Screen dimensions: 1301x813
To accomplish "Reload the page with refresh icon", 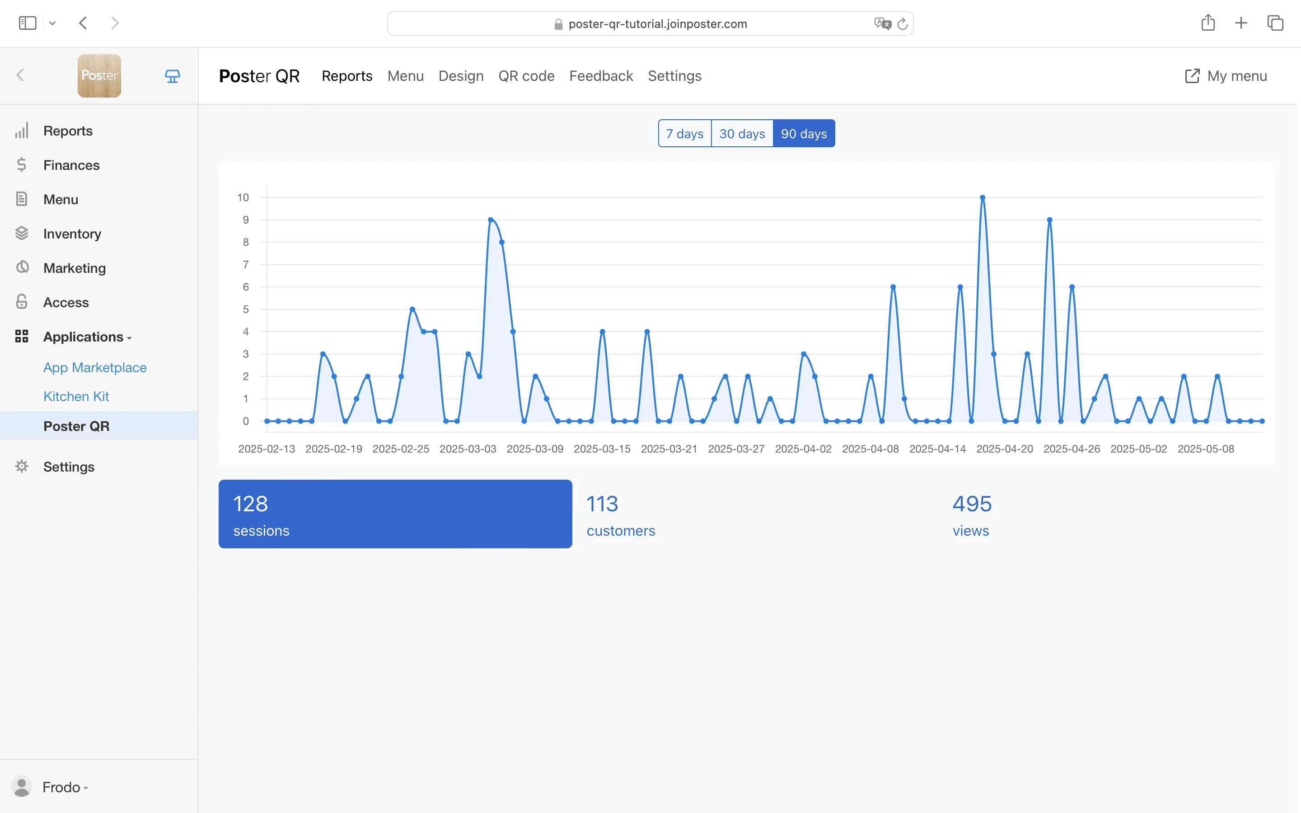I will coord(903,23).
